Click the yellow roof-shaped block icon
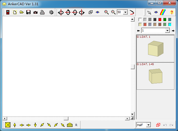 [x=70, y=125]
